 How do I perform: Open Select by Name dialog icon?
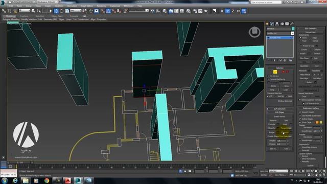tap(39, 11)
